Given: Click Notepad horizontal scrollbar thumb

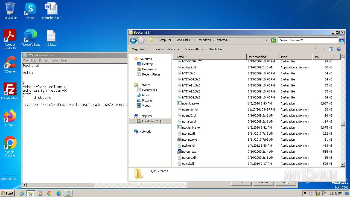Looking at the screenshot, I should click(60, 185).
